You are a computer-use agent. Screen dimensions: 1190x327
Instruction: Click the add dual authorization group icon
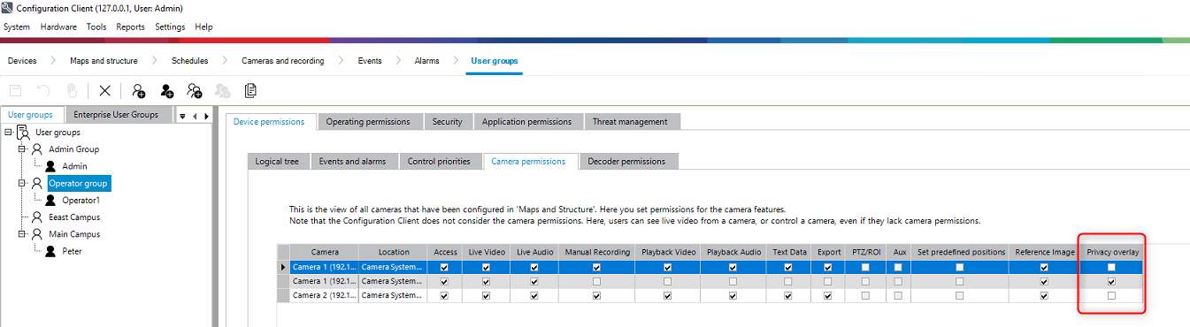coord(195,90)
